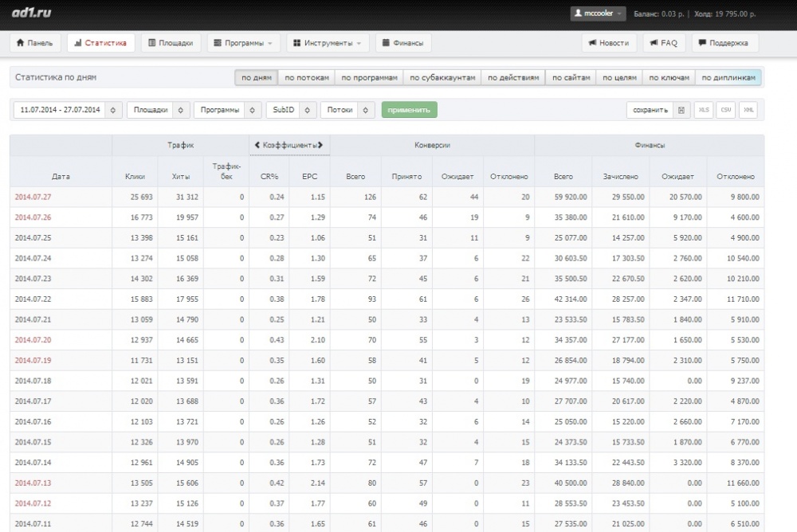Image resolution: width=797 pixels, height=532 pixels.
Task: Click the balance text Баланс: 0.03 р.
Action: 659,14
